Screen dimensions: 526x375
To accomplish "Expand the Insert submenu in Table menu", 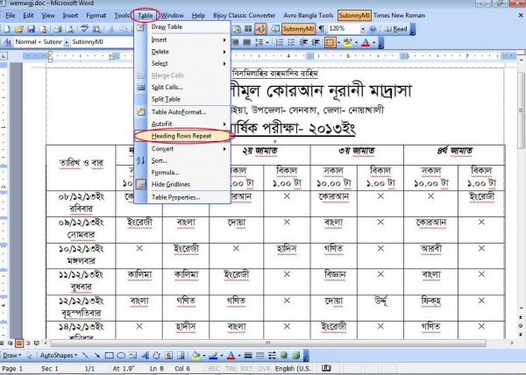I will tap(184, 40).
